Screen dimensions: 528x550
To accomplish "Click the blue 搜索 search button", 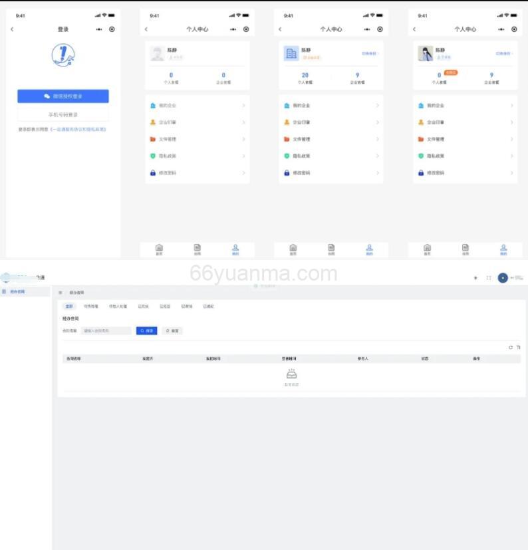I will (x=146, y=331).
